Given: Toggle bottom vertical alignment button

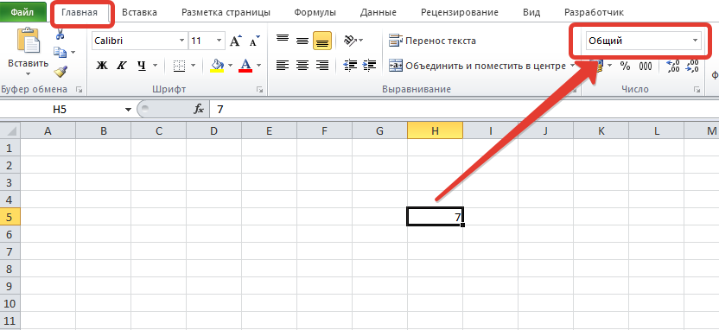Looking at the screenshot, I should click(x=322, y=41).
